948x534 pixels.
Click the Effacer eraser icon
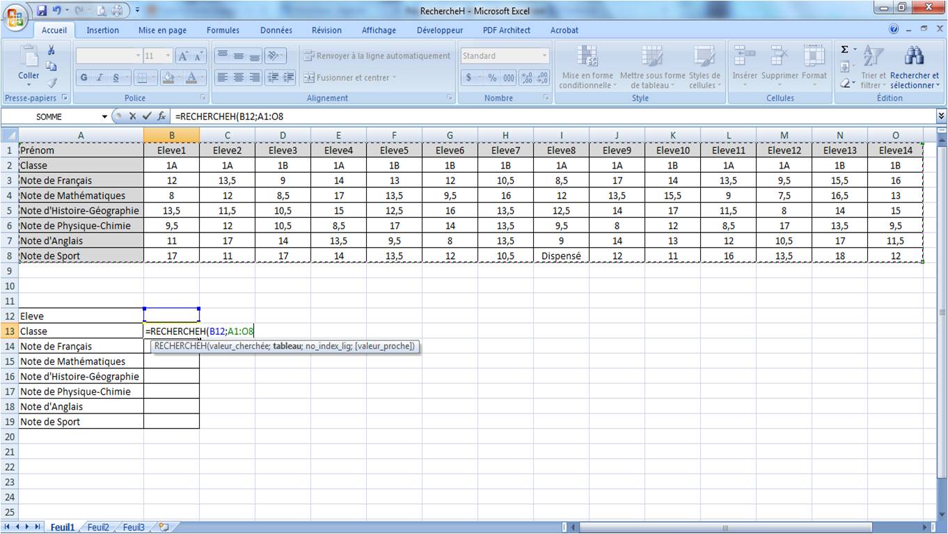845,83
